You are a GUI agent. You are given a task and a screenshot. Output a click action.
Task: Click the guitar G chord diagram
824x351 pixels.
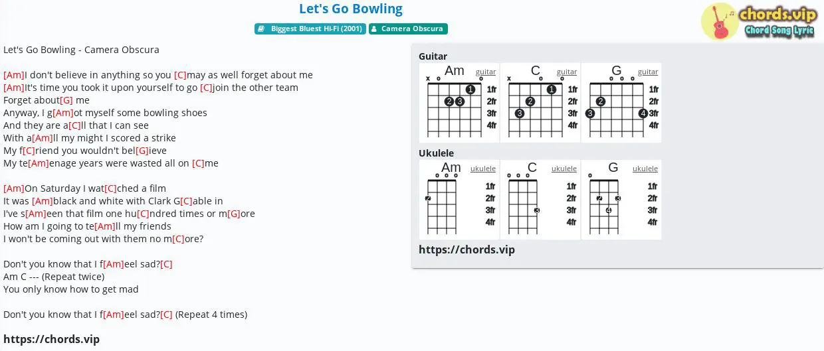coord(621,103)
